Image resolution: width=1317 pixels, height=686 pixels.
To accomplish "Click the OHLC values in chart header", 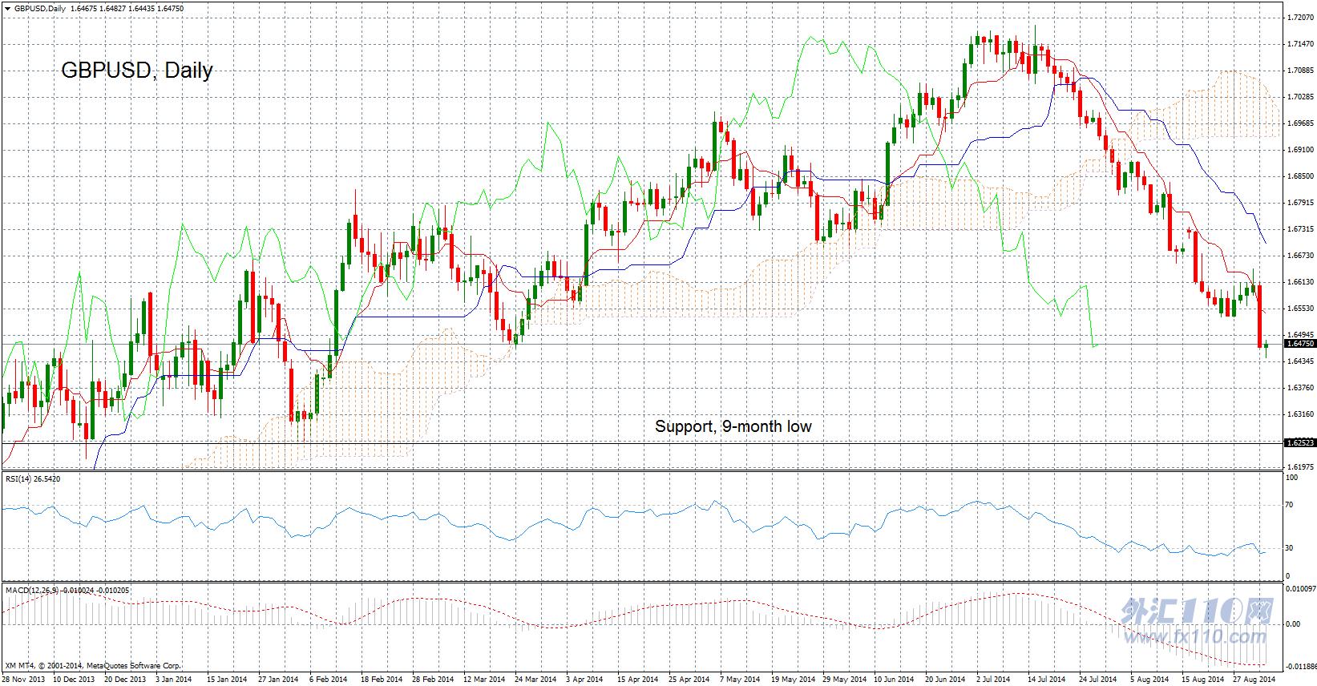I will (x=115, y=8).
